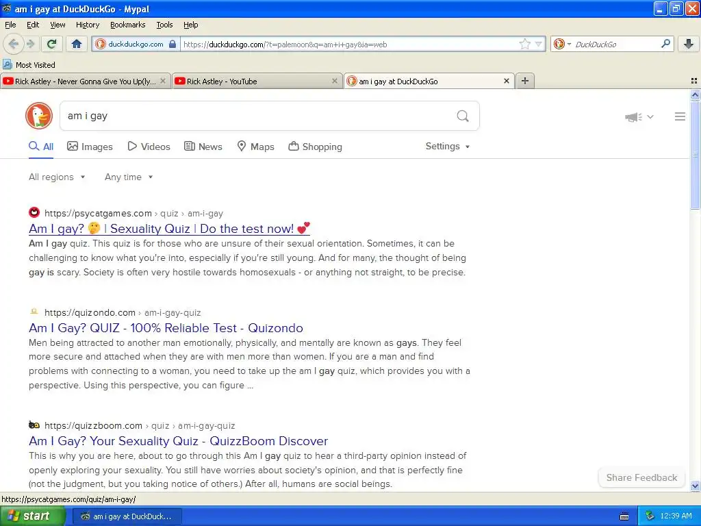The width and height of the screenshot is (701, 526).
Task: Click the Share Feedback button
Action: (x=641, y=477)
